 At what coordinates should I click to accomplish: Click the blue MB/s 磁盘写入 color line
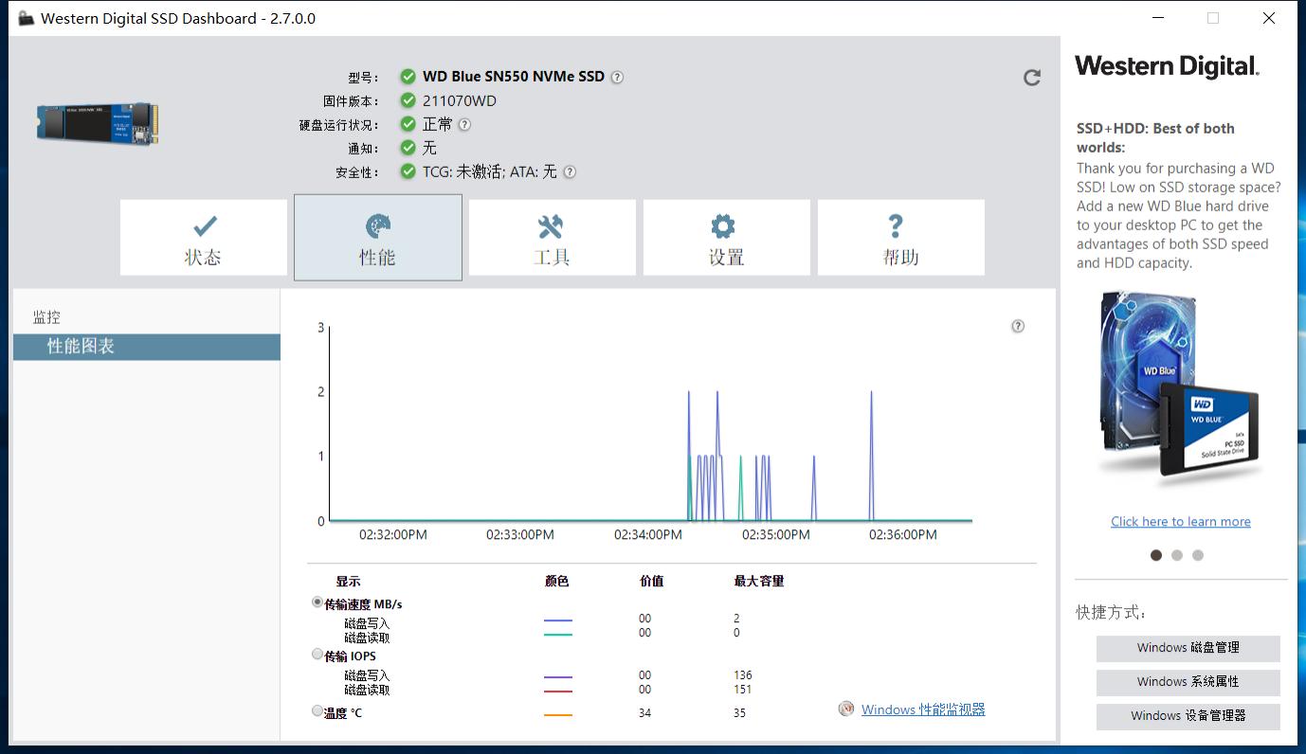pyautogui.click(x=558, y=620)
